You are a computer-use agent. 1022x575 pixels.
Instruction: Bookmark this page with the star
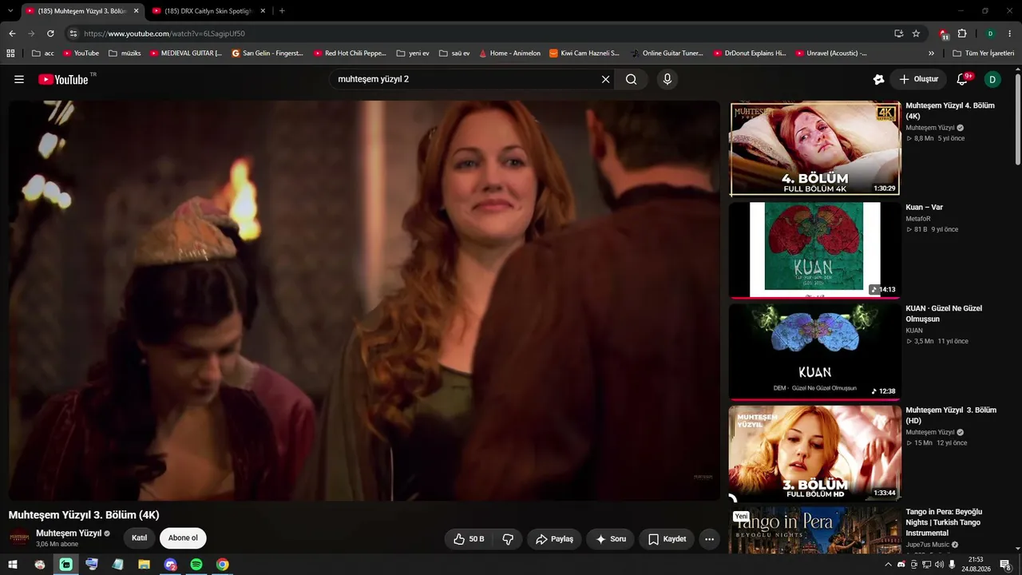[916, 34]
